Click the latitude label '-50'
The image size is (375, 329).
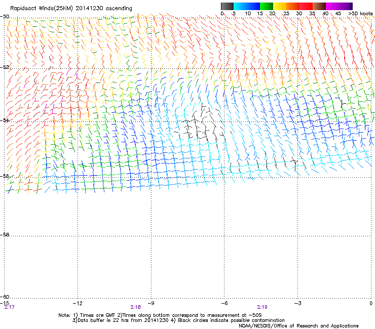[x=5, y=17]
